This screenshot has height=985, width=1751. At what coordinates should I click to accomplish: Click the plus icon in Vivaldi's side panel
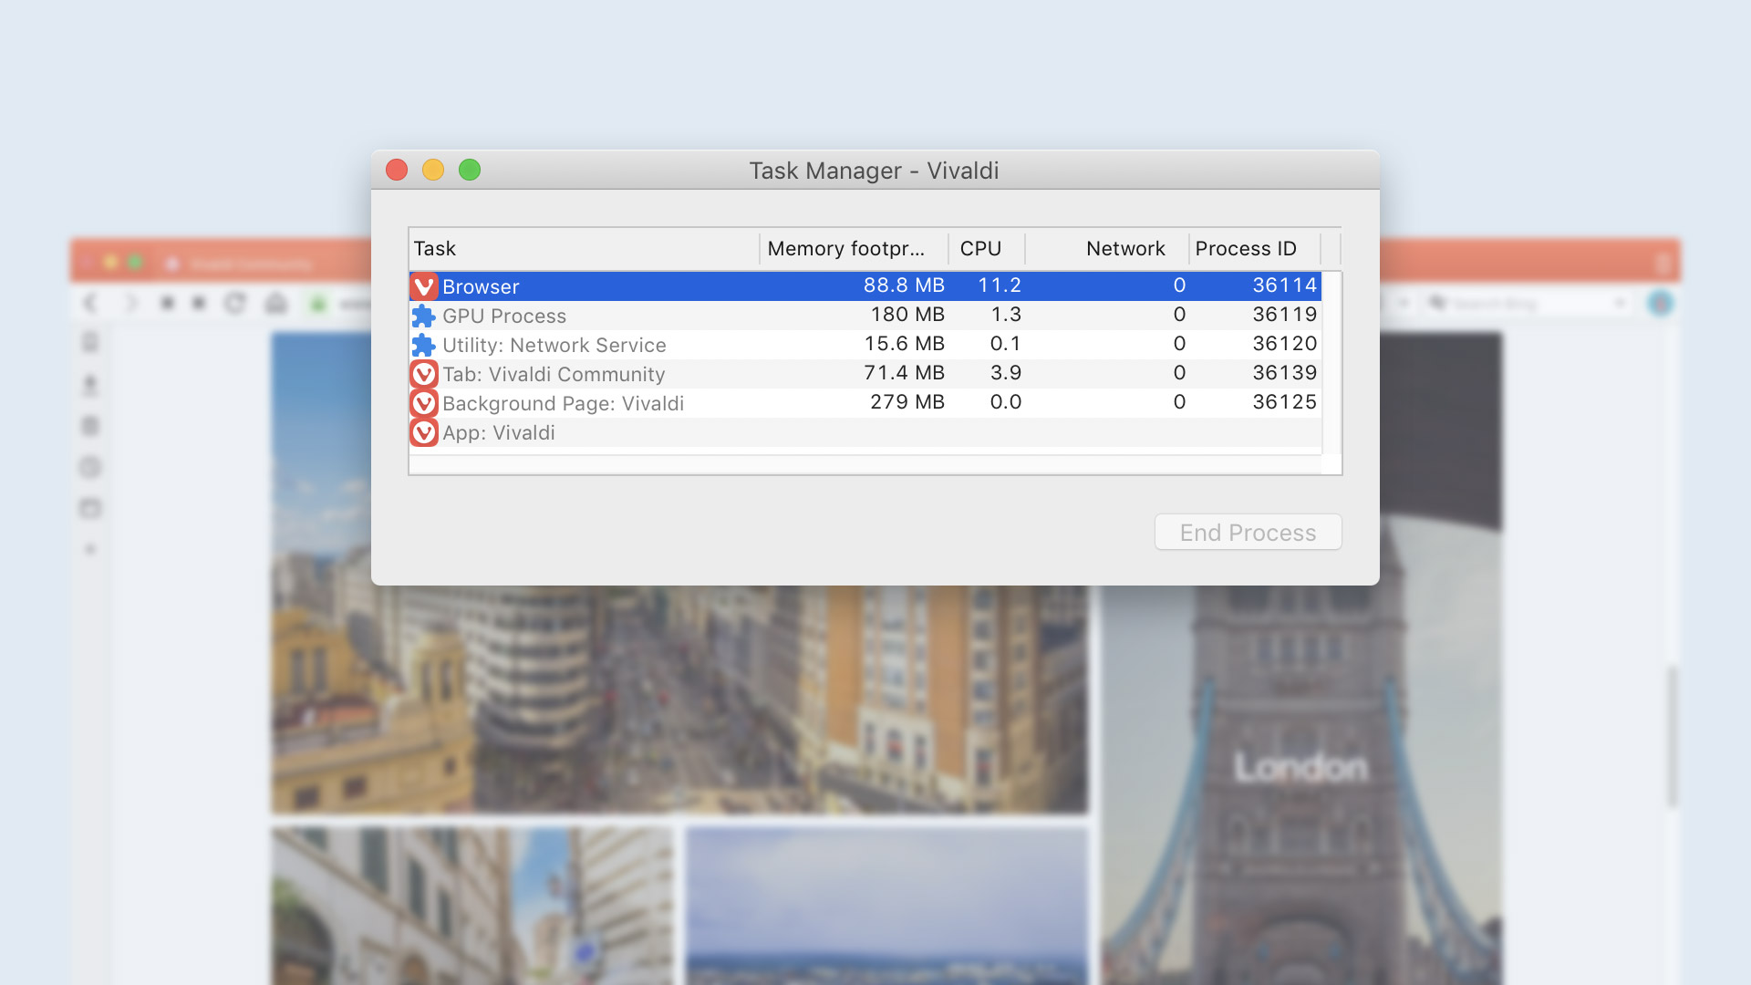click(x=89, y=549)
